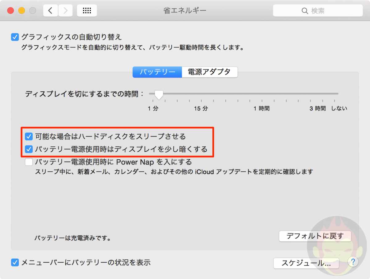370x279 pixels.
Task: Select the バッテリー tab
Action: [x=157, y=72]
